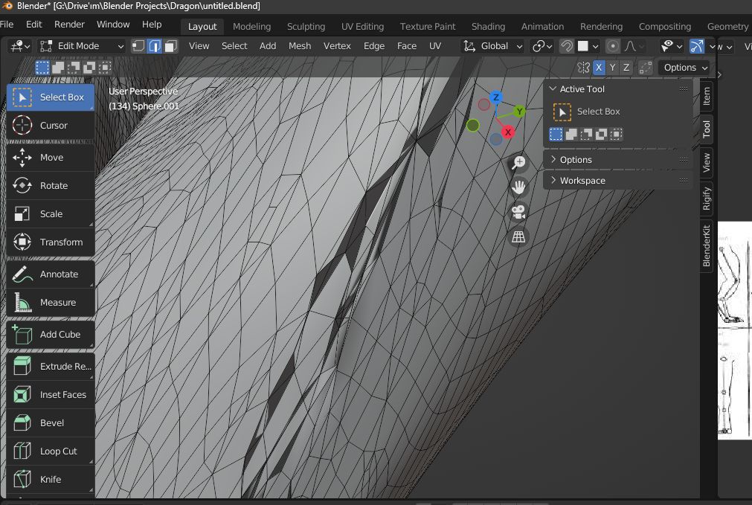Click the zoom viewport magnifier icon
This screenshot has height=505, width=752.
(x=518, y=163)
